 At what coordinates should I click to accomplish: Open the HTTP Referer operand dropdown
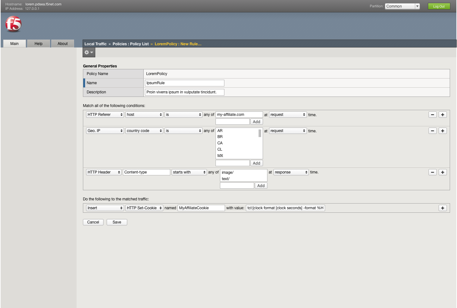105,115
